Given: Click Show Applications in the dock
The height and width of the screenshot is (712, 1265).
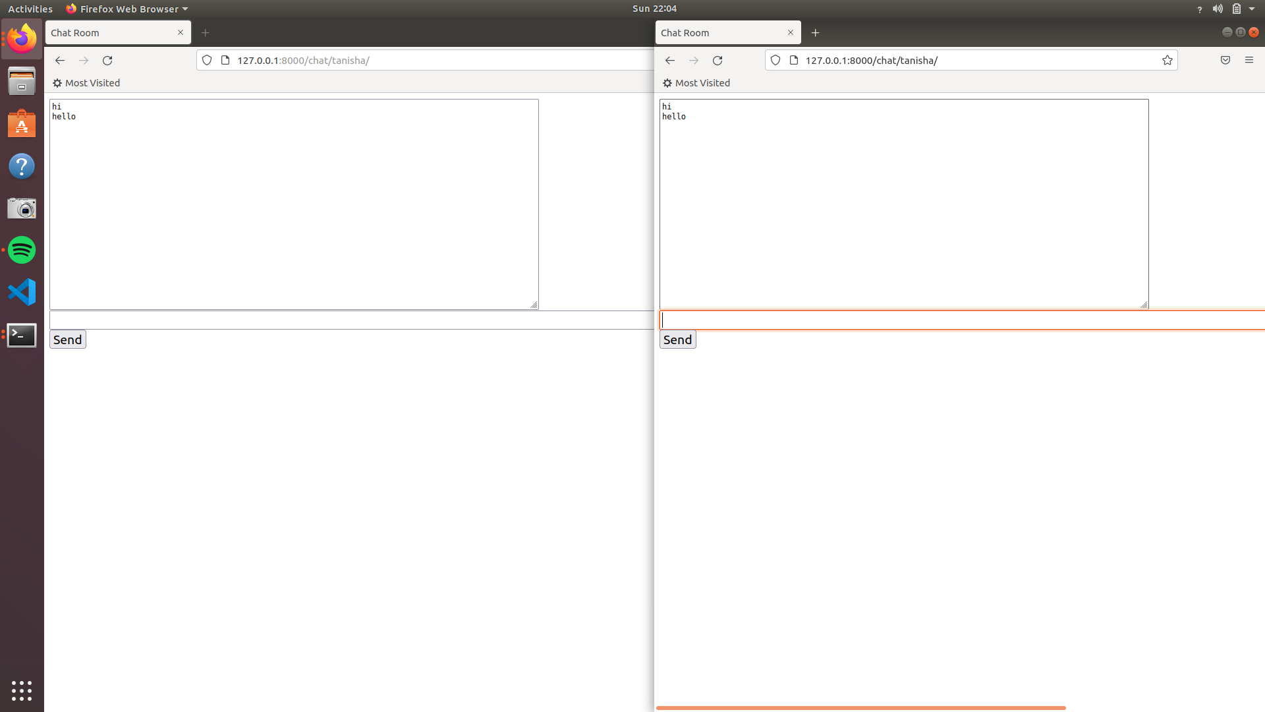Looking at the screenshot, I should coord(22,691).
